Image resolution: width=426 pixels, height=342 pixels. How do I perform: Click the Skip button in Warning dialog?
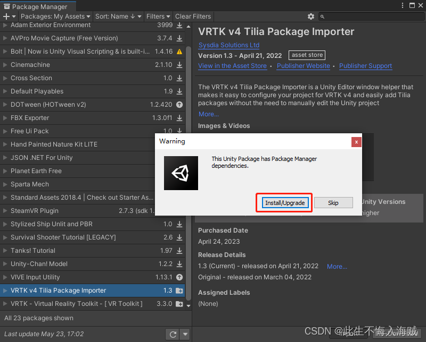pyautogui.click(x=333, y=203)
